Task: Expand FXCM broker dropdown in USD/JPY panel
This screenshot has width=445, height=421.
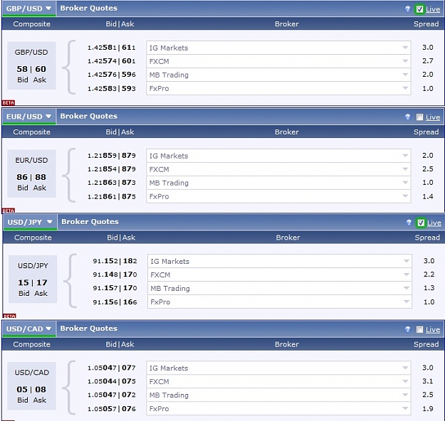Action: click(280, 275)
